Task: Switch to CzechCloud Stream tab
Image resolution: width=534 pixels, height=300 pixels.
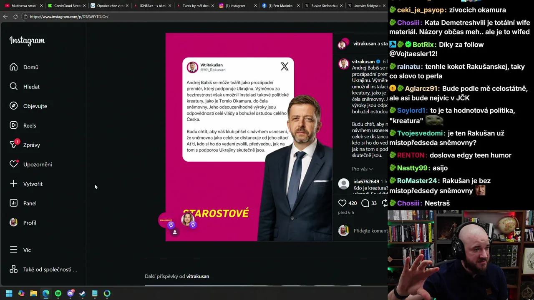Action: [x=65, y=6]
